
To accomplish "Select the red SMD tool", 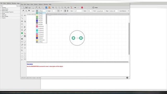I will (x=25, y=33).
